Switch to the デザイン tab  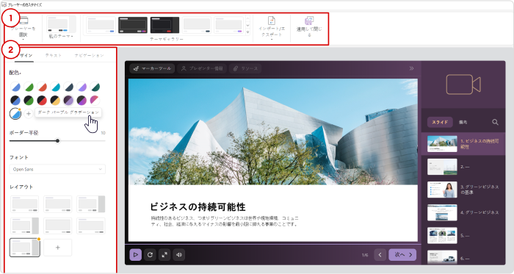tap(24, 55)
